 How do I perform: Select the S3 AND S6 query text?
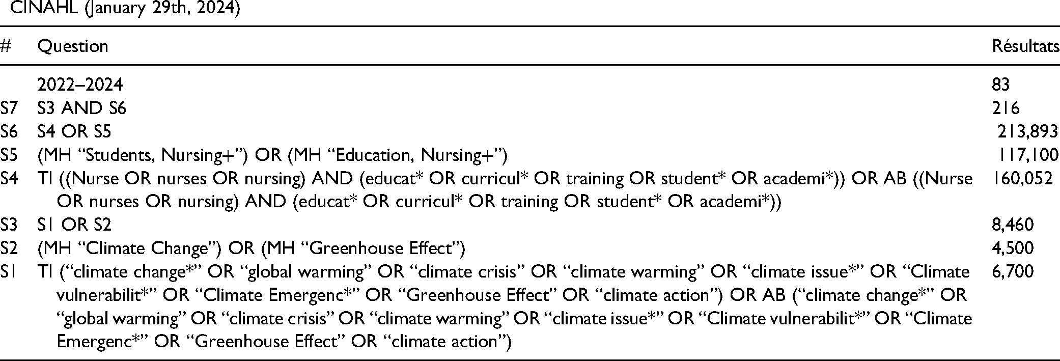click(82, 108)
